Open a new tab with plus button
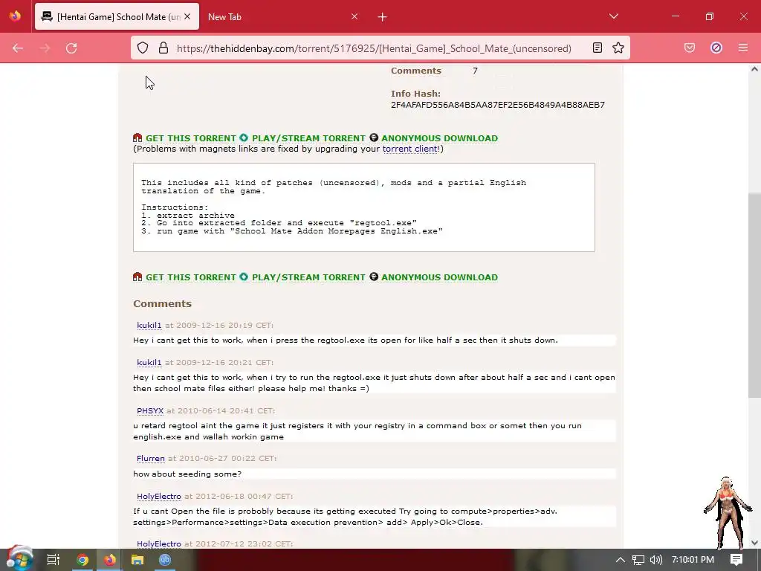 click(383, 17)
